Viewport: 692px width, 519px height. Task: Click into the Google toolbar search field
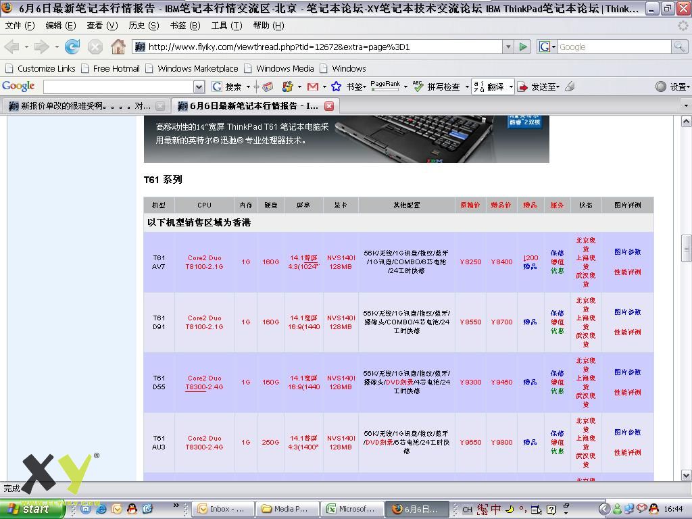tap(119, 86)
